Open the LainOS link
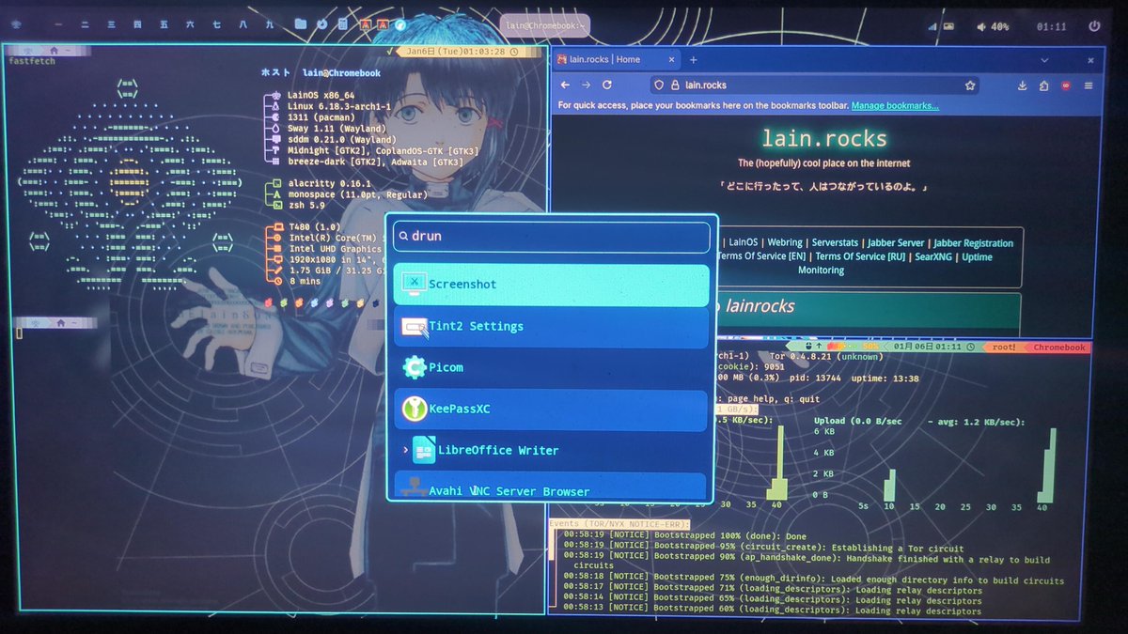 pyautogui.click(x=744, y=243)
